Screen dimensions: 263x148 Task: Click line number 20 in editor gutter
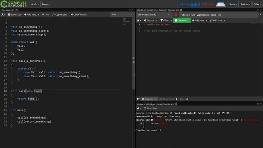tap(5, 91)
